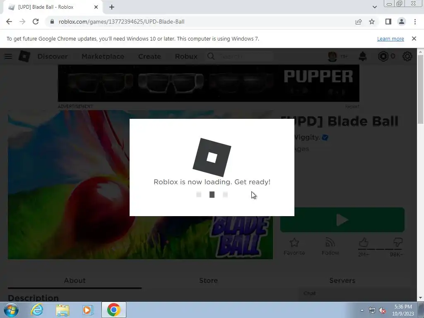Open the Create menu item
Image resolution: width=424 pixels, height=318 pixels.
click(149, 56)
